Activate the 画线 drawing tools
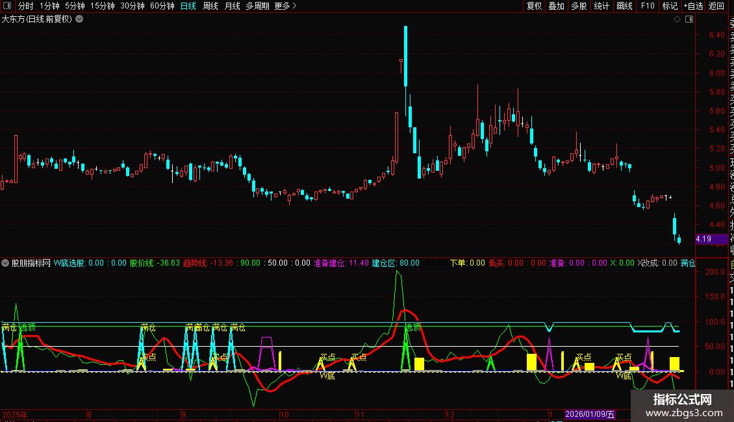This screenshot has width=734, height=422. [x=624, y=6]
